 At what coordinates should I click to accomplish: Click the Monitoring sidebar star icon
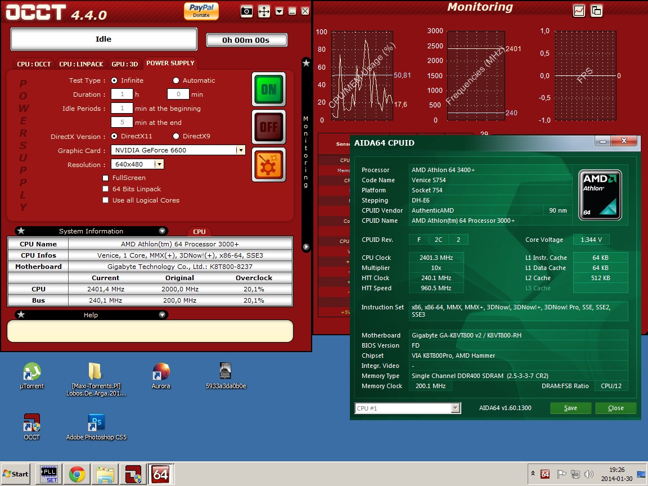pyautogui.click(x=306, y=63)
